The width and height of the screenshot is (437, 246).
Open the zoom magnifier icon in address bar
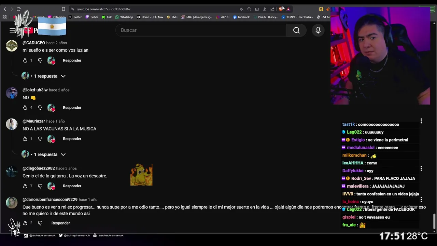249,9
